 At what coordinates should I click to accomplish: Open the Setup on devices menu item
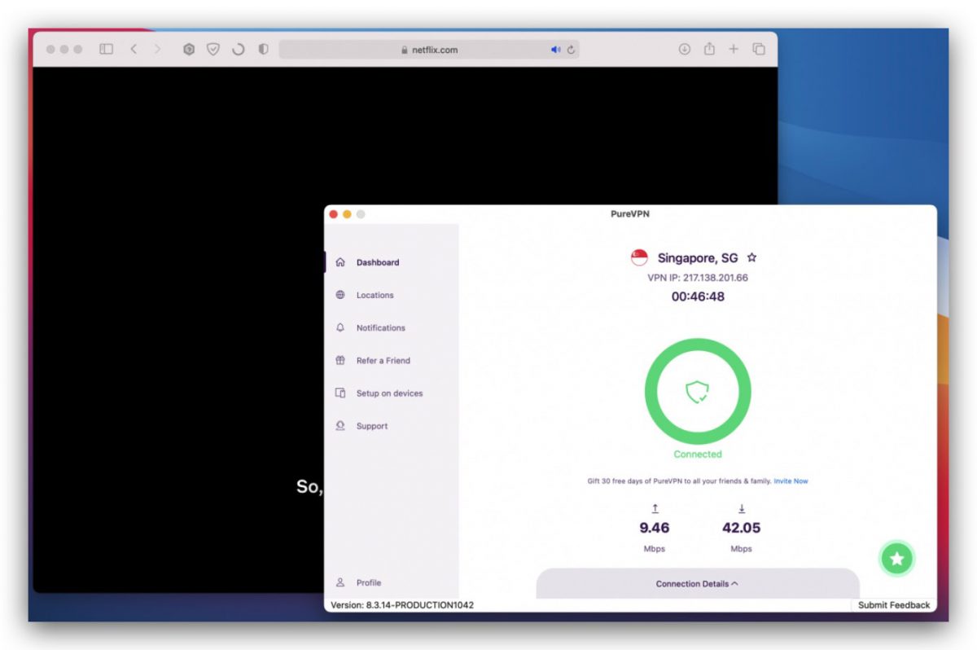(x=389, y=393)
